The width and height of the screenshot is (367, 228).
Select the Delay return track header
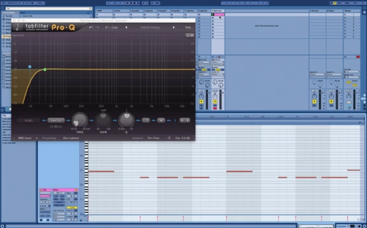pyautogui.click(x=334, y=11)
